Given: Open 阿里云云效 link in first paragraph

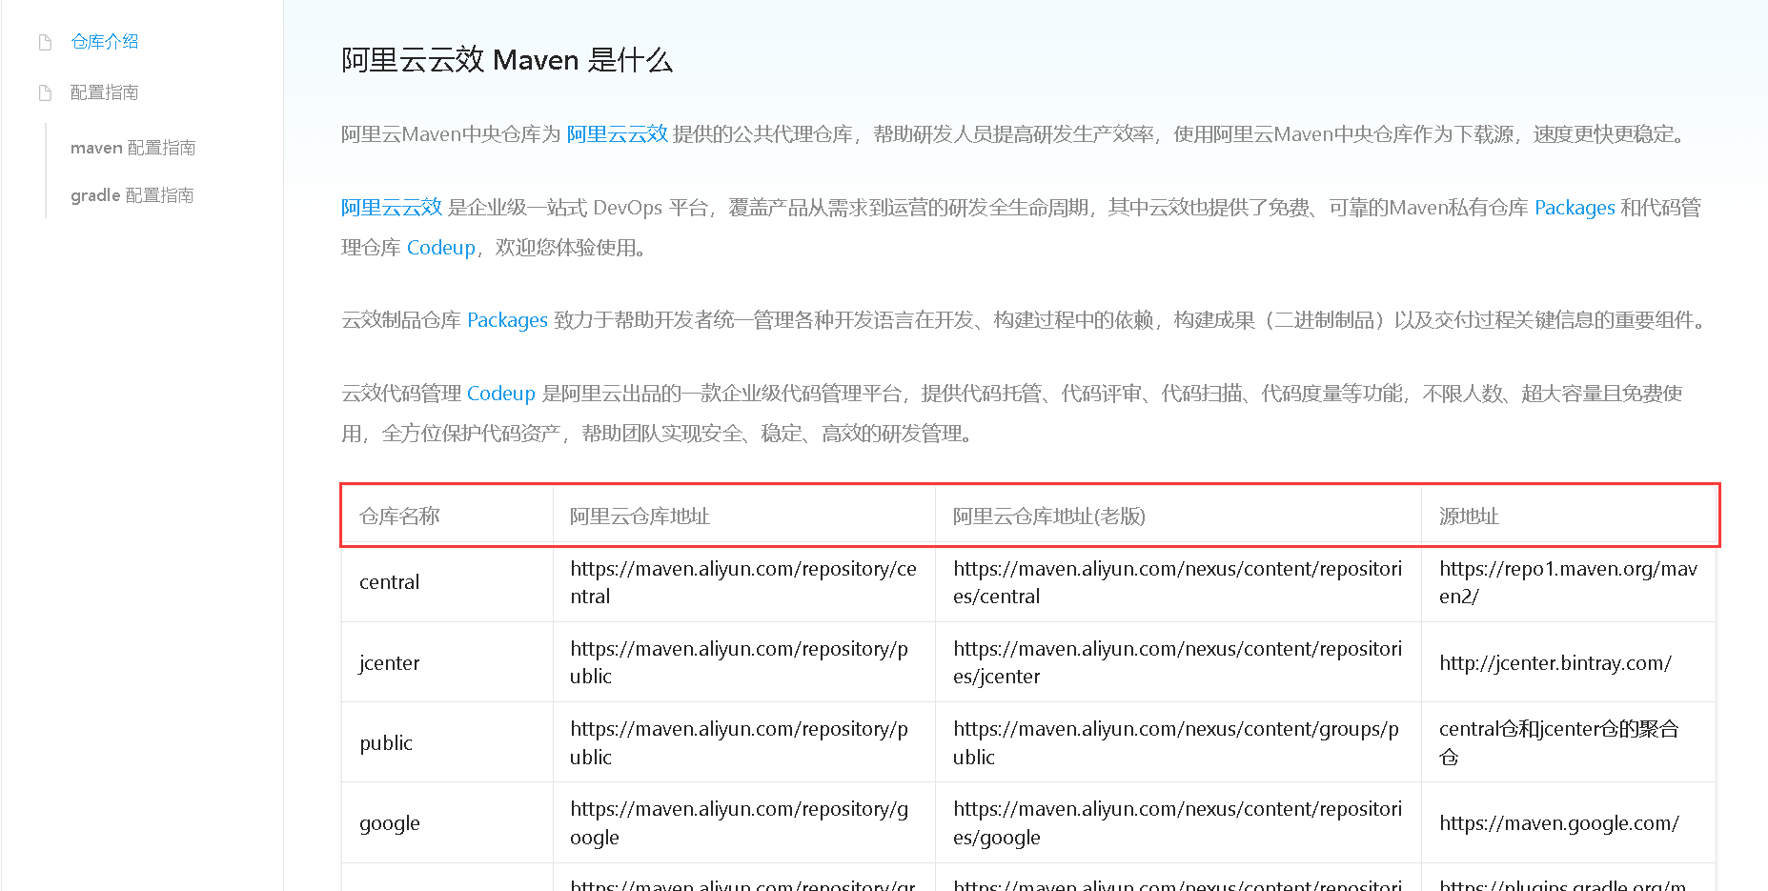Looking at the screenshot, I should pyautogui.click(x=618, y=134).
